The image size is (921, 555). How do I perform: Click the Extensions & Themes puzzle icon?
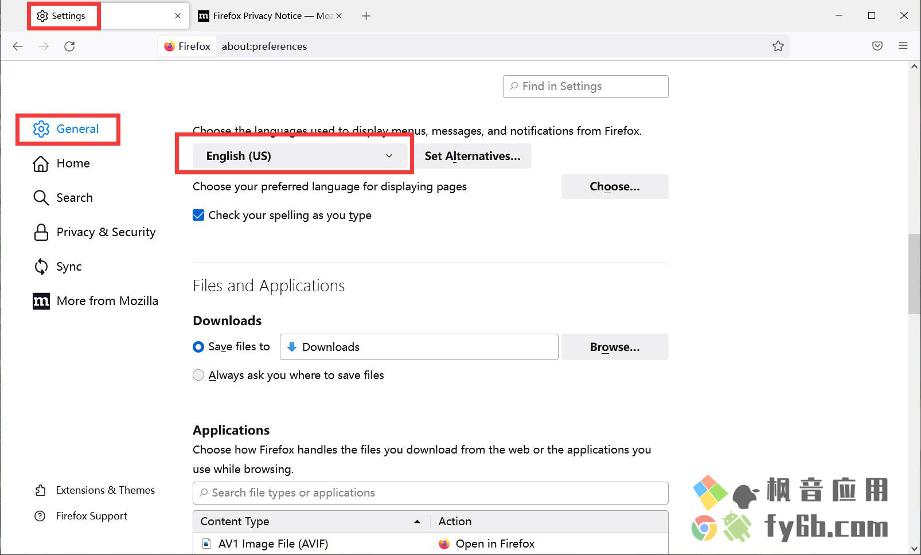coord(40,490)
